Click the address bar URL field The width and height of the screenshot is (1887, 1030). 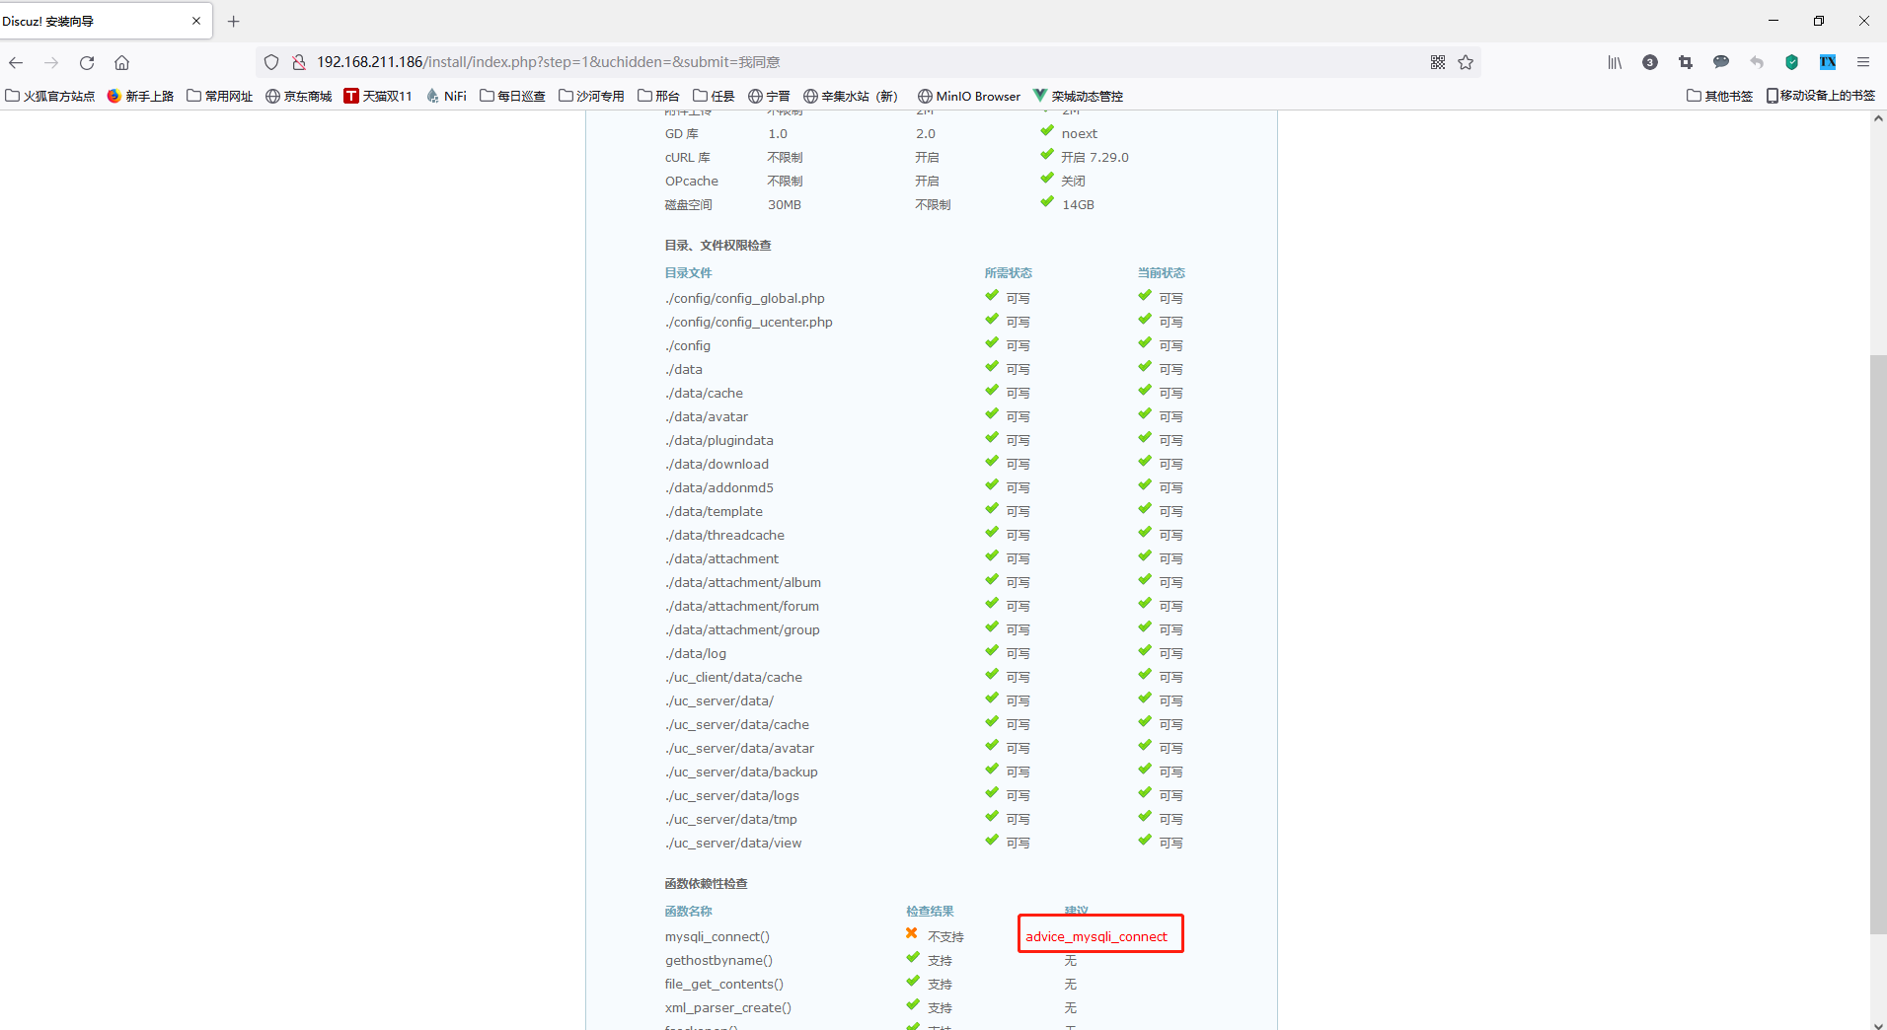868,62
